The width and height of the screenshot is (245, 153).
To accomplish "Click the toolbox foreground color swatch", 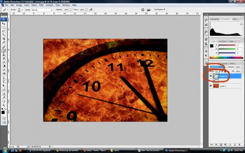I will click(3, 113).
